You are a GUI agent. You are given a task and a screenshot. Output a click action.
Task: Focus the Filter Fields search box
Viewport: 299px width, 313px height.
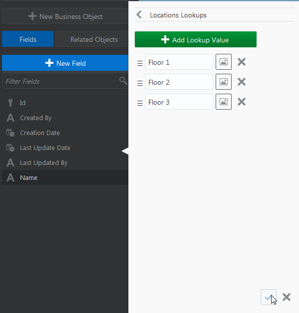65,81
